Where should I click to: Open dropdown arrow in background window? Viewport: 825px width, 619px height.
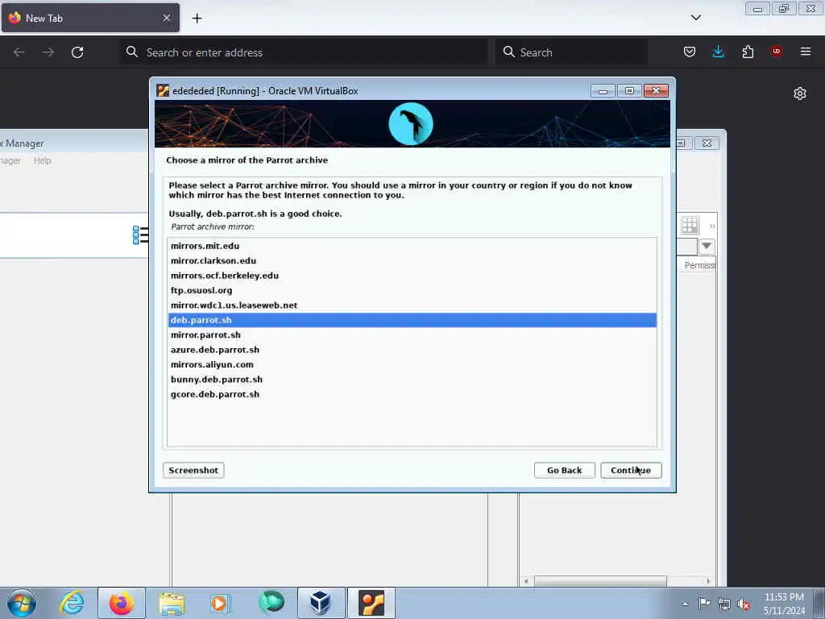click(707, 246)
